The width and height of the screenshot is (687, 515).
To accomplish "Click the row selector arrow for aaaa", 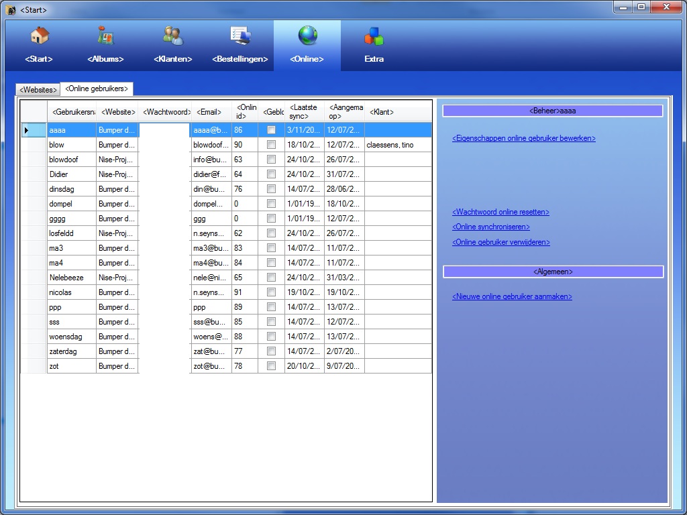I will [34, 130].
